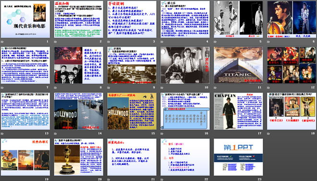The width and height of the screenshot is (317, 181).
Task: Click the star icon below slide 12
Action: pos(268,88)
